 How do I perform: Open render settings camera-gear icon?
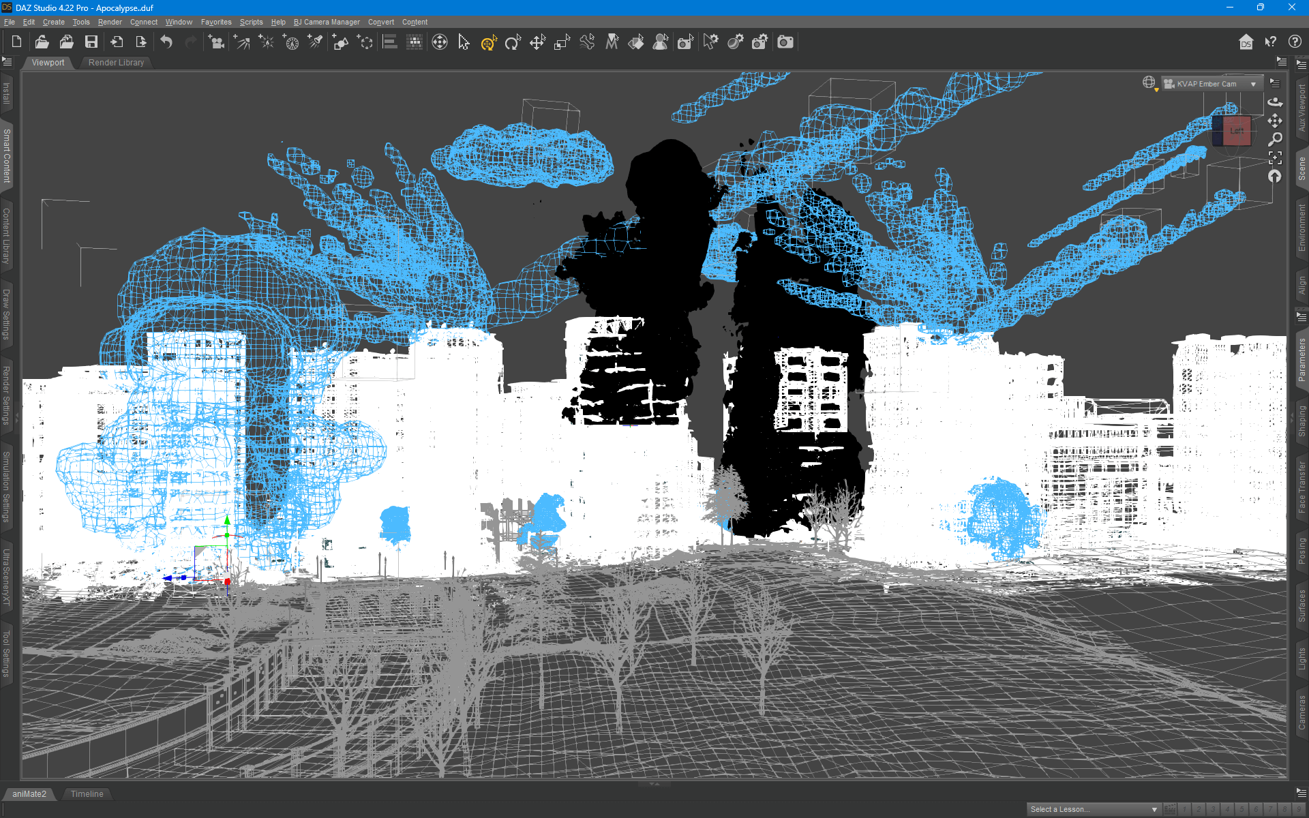click(759, 42)
